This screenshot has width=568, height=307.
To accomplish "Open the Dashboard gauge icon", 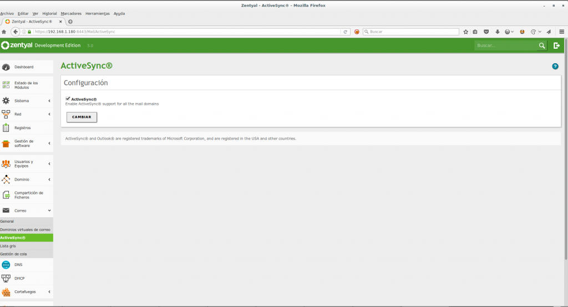I will click(x=6, y=67).
